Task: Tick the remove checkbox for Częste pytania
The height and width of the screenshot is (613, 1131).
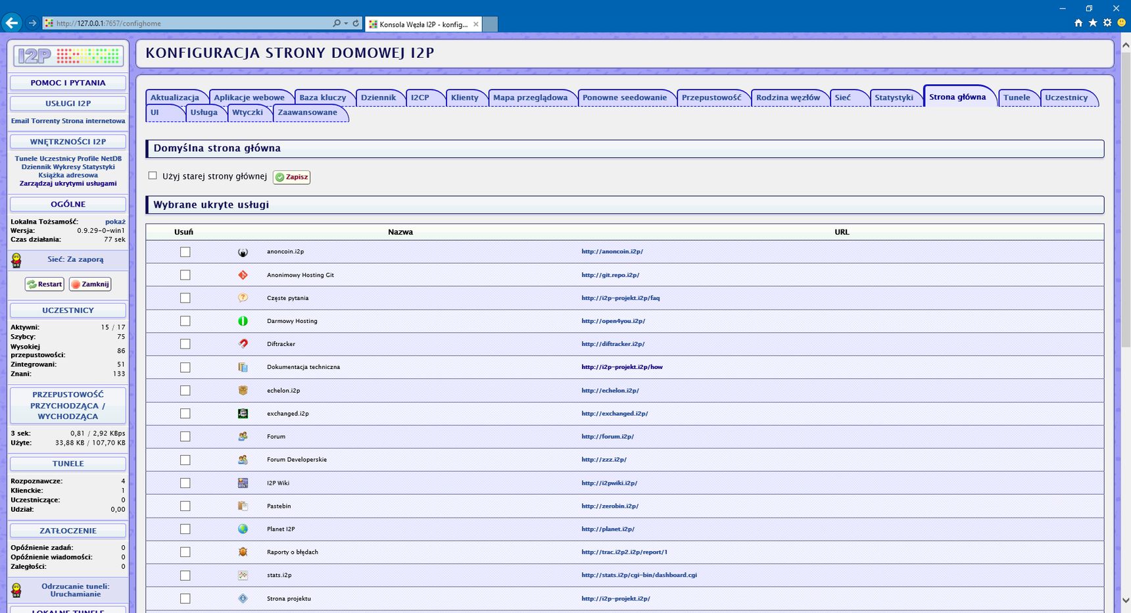Action: (185, 298)
